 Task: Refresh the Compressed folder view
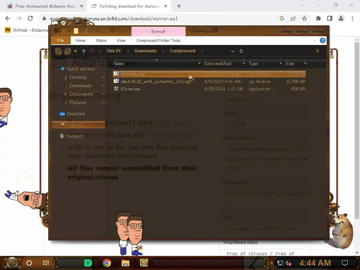(241, 51)
